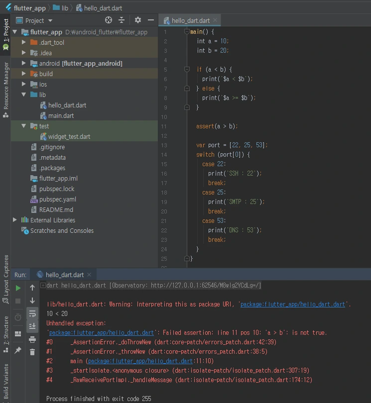Open Resource Manager tool window
The width and height of the screenshot is (371, 403).
pyautogui.click(x=5, y=90)
